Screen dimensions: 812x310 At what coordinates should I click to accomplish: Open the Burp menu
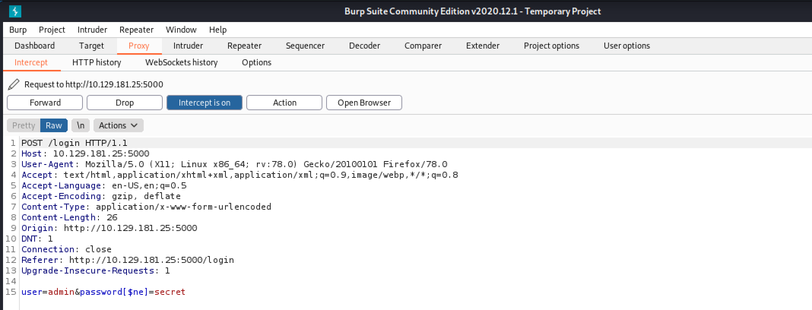(18, 30)
